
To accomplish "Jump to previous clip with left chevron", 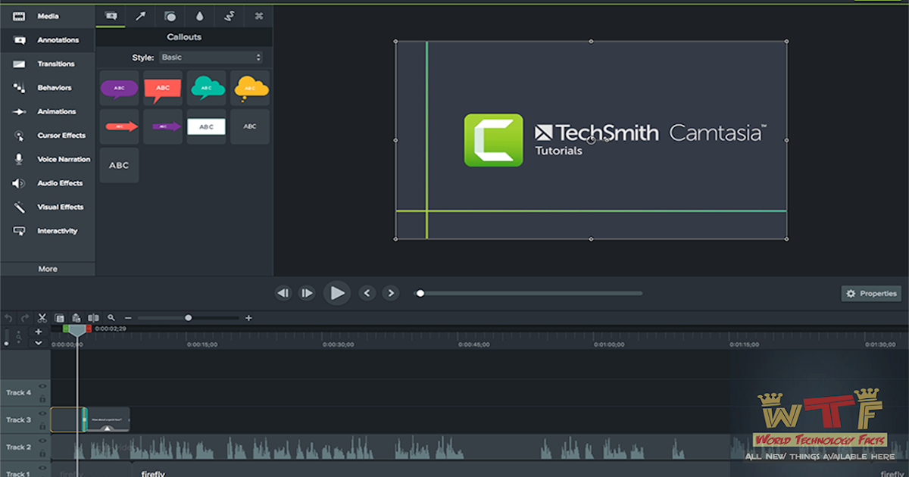I will 367,293.
